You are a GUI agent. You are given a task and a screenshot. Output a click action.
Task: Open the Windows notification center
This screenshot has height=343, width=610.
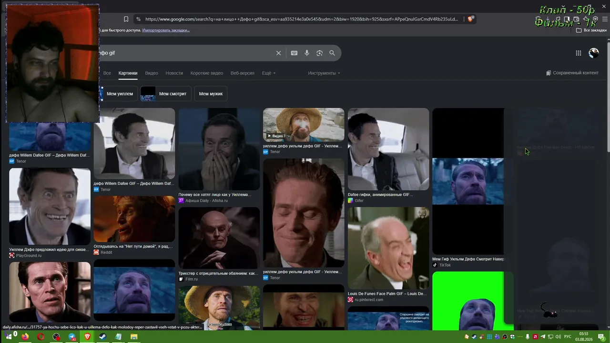[601, 337]
